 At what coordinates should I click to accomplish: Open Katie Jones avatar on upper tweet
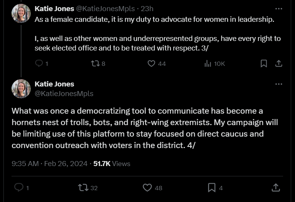[21, 13]
